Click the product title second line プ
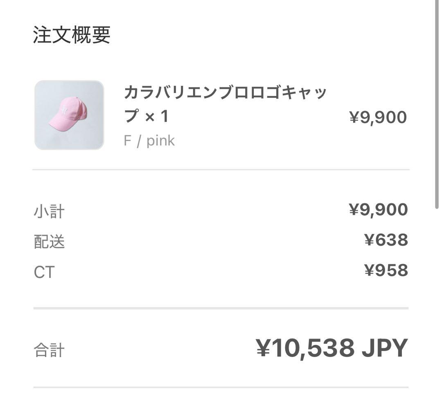 (x=129, y=116)
